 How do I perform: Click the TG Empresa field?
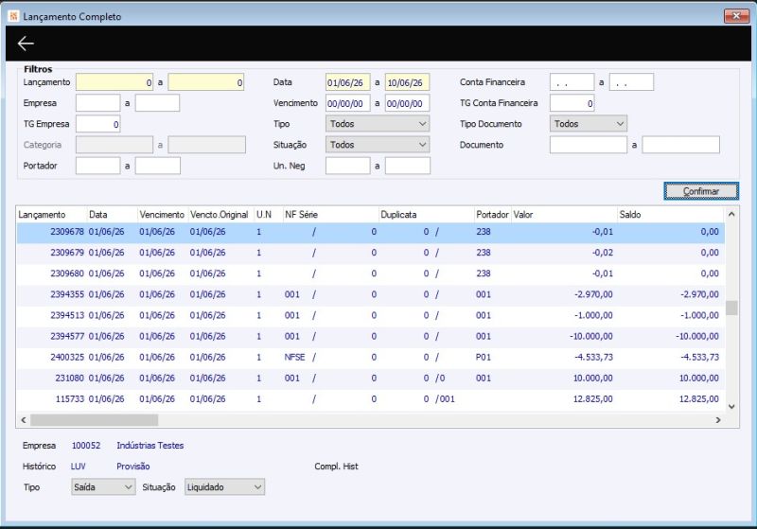click(x=98, y=124)
